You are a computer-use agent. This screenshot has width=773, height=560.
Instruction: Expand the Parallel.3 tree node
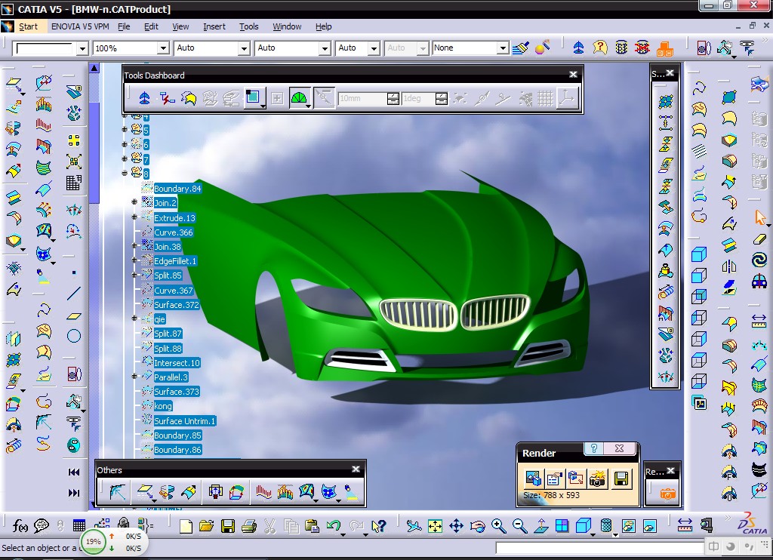click(x=134, y=377)
